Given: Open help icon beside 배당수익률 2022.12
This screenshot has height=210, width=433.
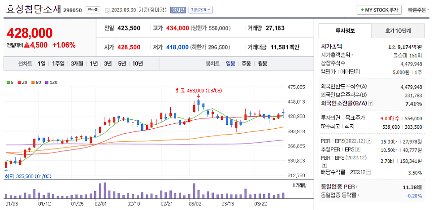Looking at the screenshot, I should click(369, 172).
